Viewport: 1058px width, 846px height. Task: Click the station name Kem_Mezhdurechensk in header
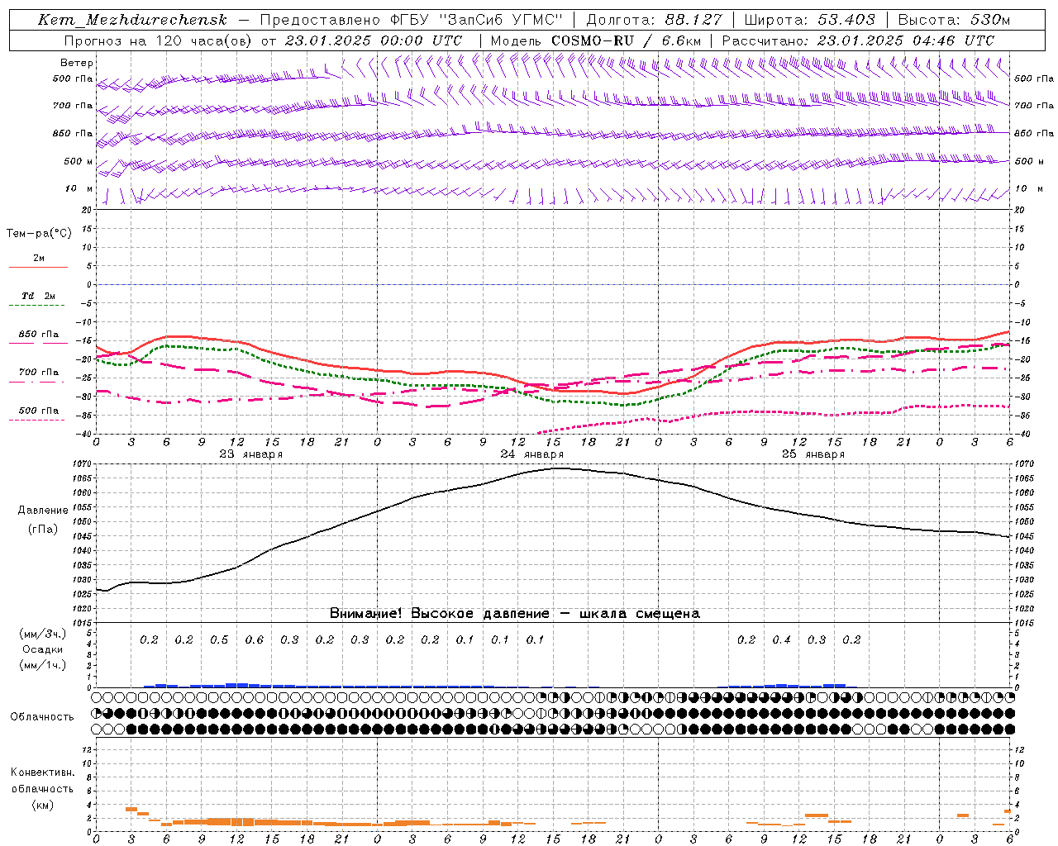click(x=132, y=20)
